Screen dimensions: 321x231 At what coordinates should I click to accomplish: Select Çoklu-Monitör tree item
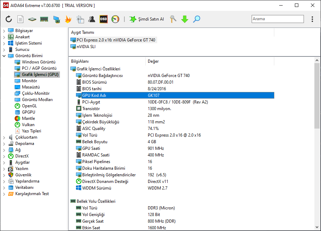tap(32, 93)
